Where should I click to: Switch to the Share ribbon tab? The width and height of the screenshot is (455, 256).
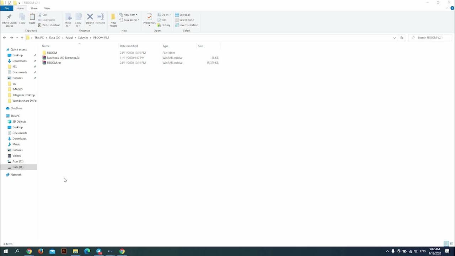(34, 8)
